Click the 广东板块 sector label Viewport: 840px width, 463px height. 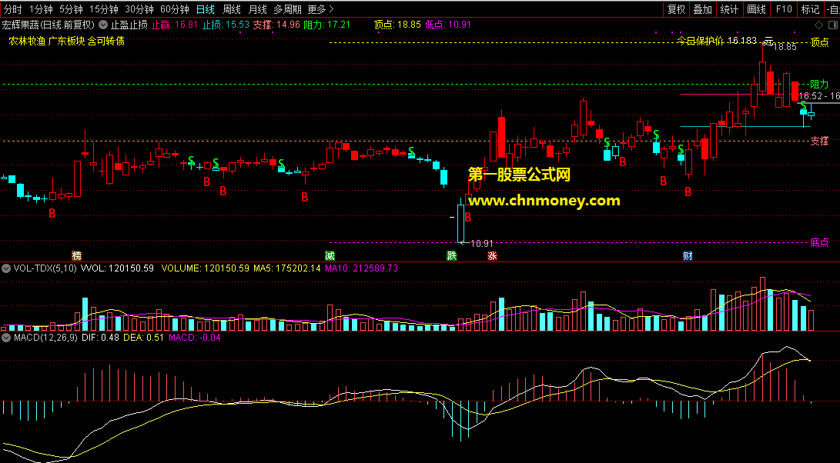tap(66, 41)
